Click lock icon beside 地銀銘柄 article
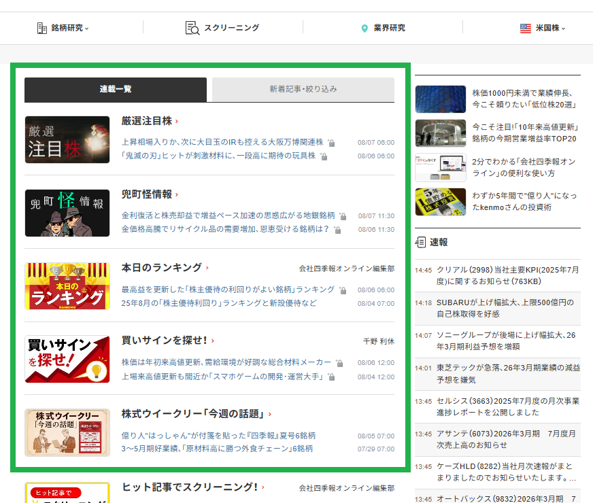 click(x=343, y=216)
